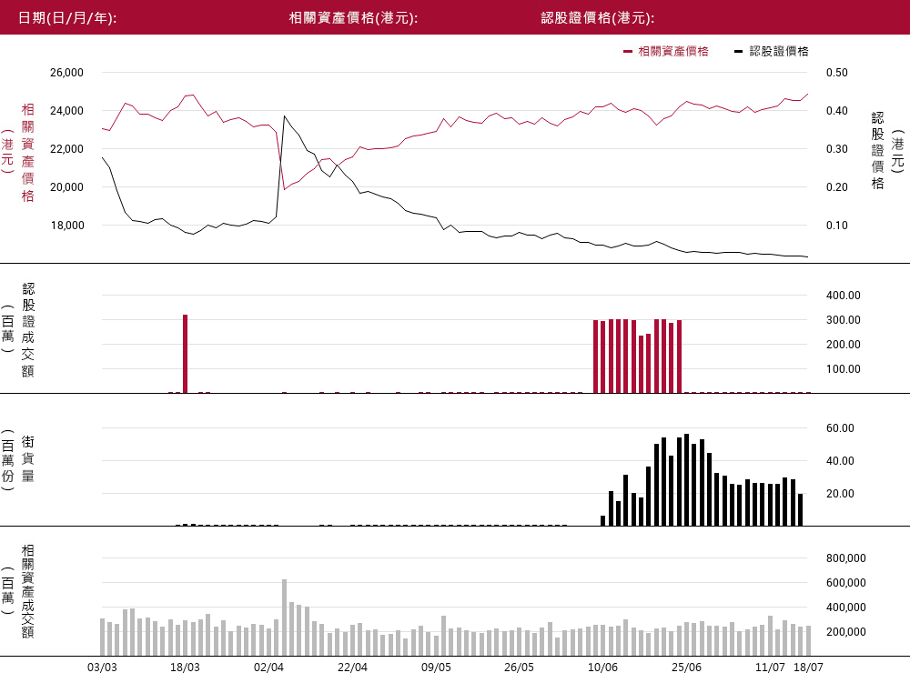
Task: Click the 18/07 date axis label
Action: tap(808, 668)
